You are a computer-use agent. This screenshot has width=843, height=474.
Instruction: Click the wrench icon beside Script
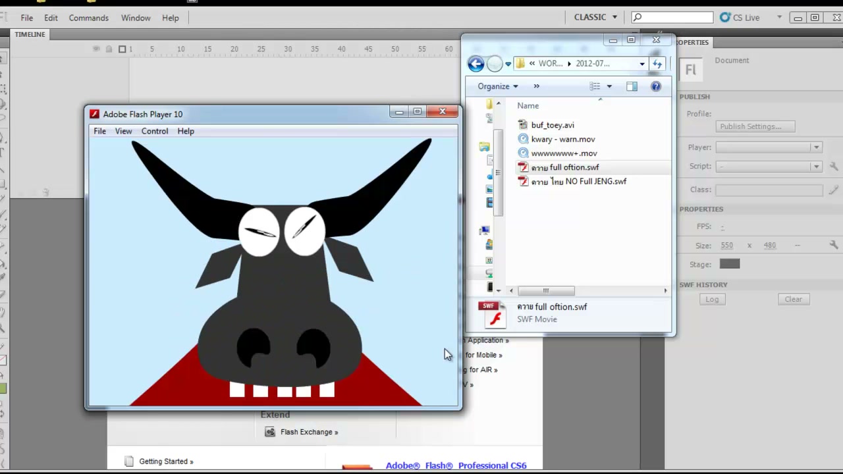coord(834,167)
